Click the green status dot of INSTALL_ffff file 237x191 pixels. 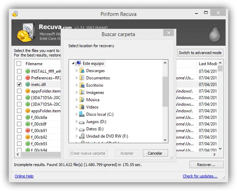pos(27,71)
